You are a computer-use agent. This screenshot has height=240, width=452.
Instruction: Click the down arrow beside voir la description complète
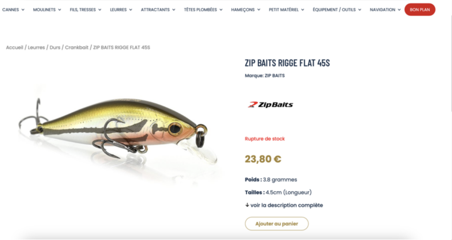point(247,205)
